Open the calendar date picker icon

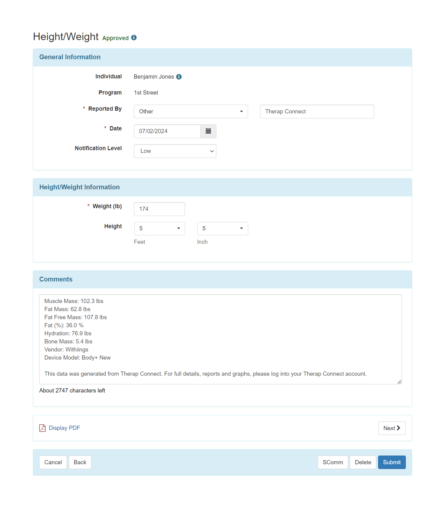pyautogui.click(x=208, y=131)
